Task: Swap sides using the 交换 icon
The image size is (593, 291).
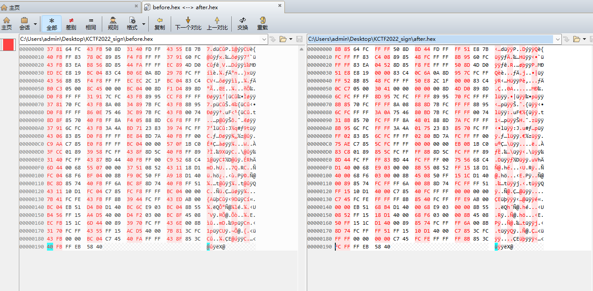Action: pyautogui.click(x=243, y=24)
